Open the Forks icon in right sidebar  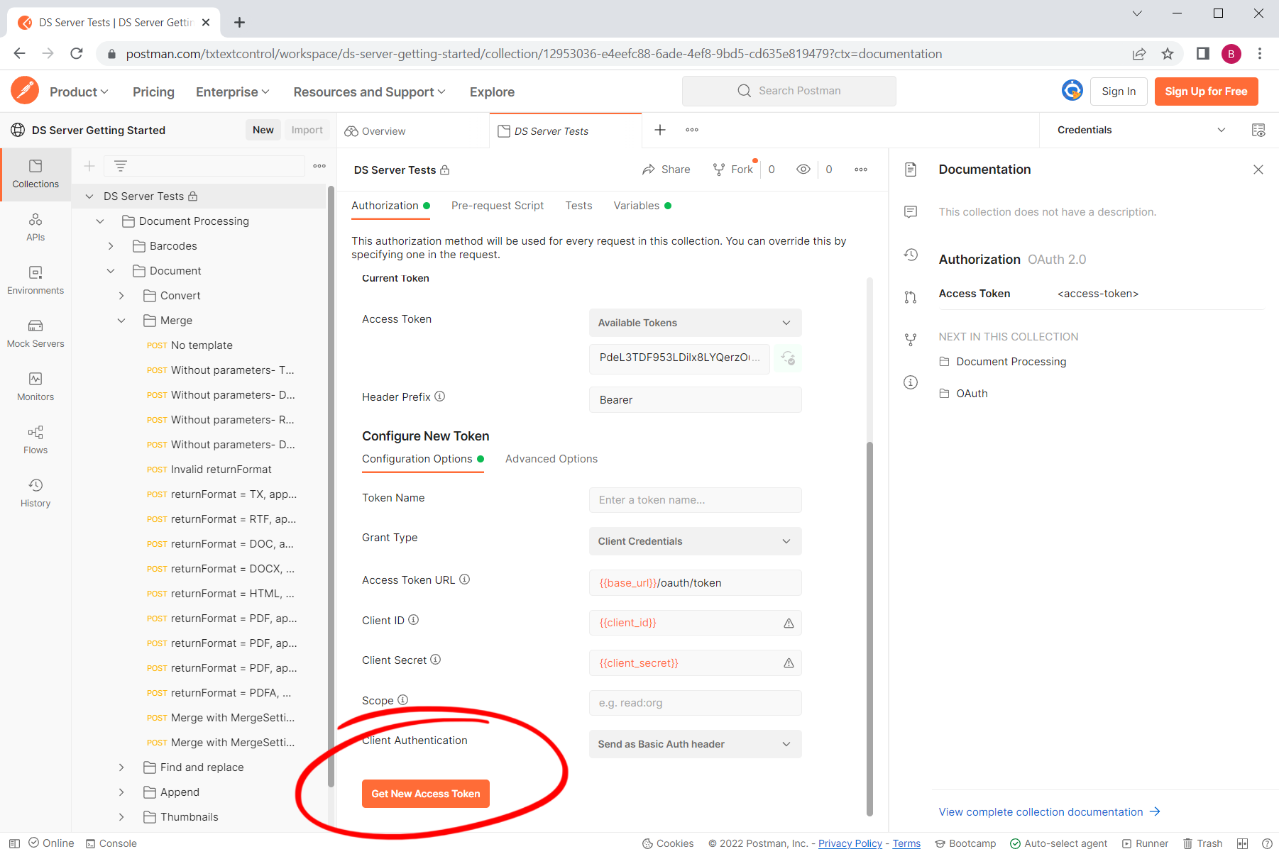(x=911, y=340)
